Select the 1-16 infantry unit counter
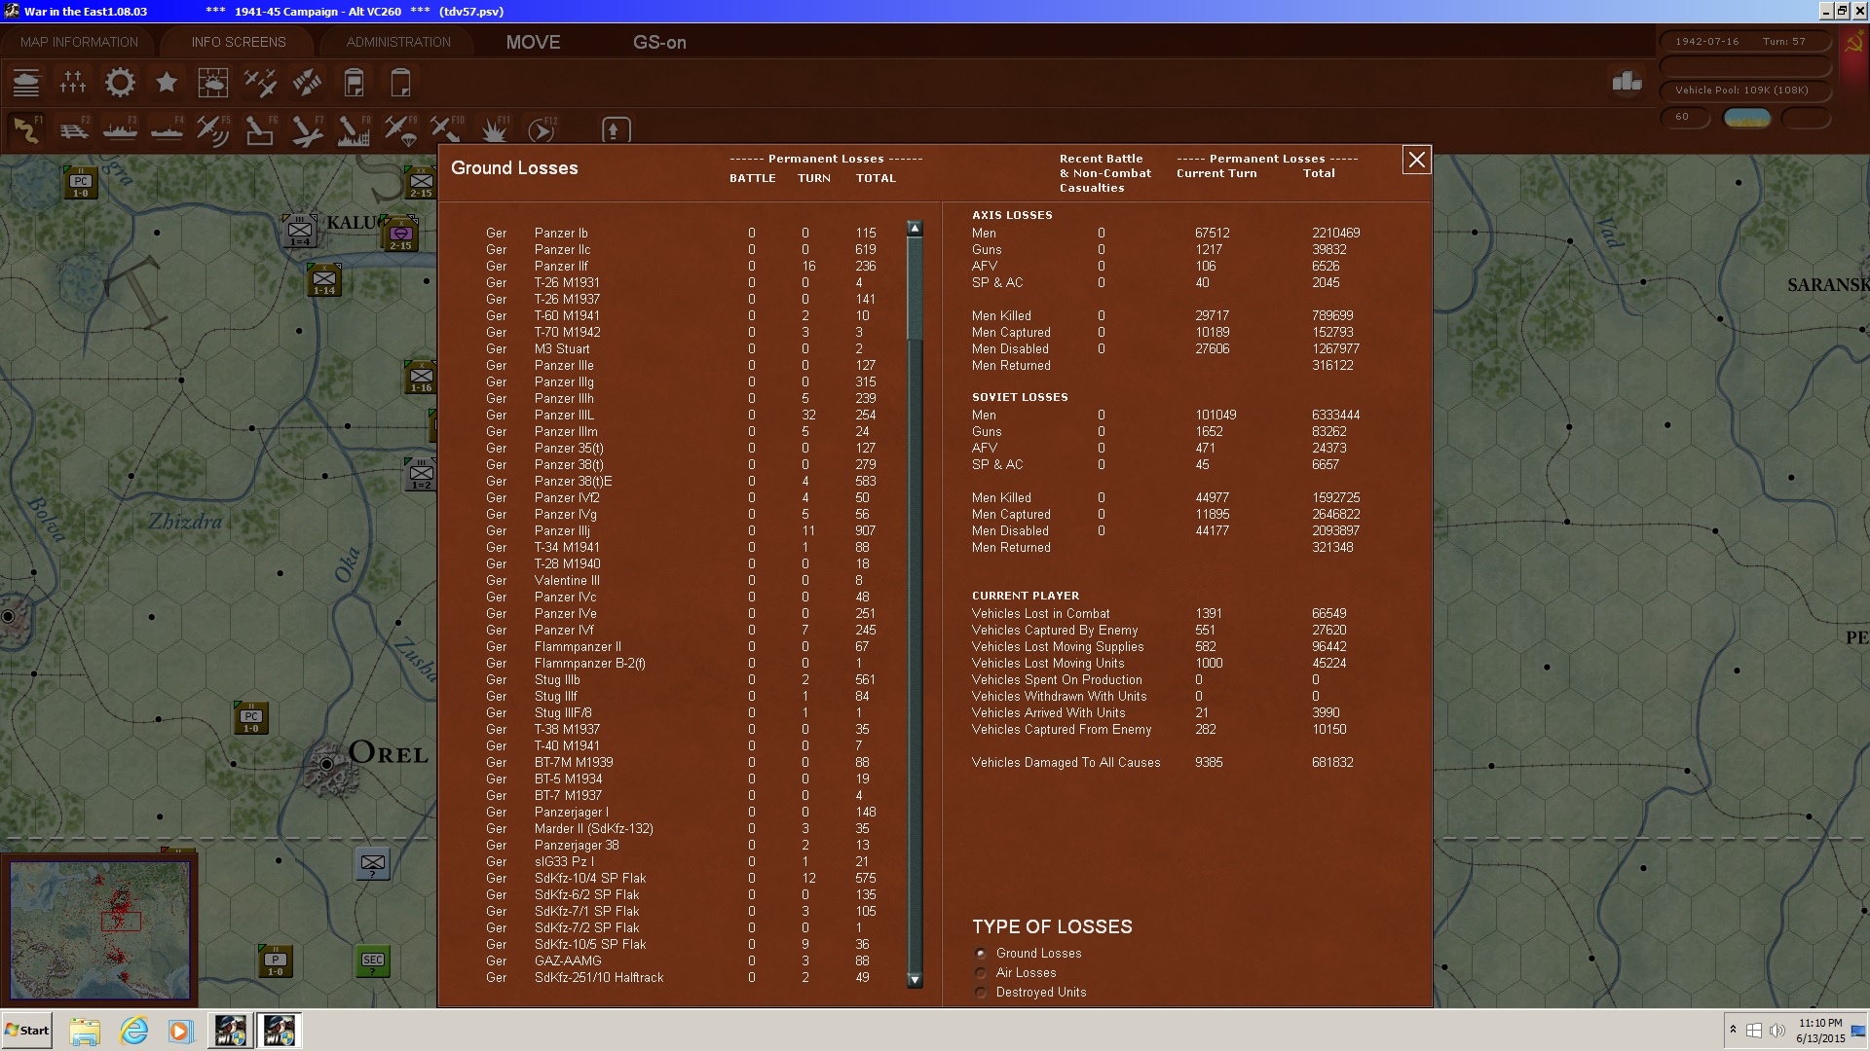 click(421, 377)
